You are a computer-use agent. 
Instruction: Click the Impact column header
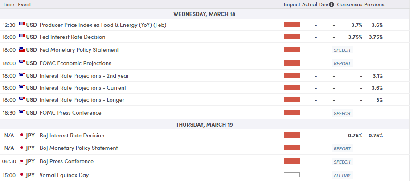click(x=292, y=4)
